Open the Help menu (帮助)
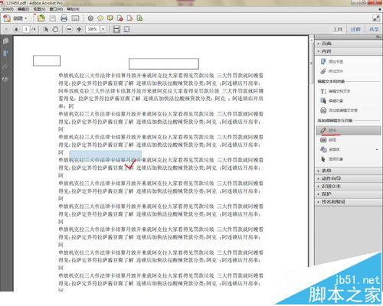The image size is (383, 306). point(73,9)
